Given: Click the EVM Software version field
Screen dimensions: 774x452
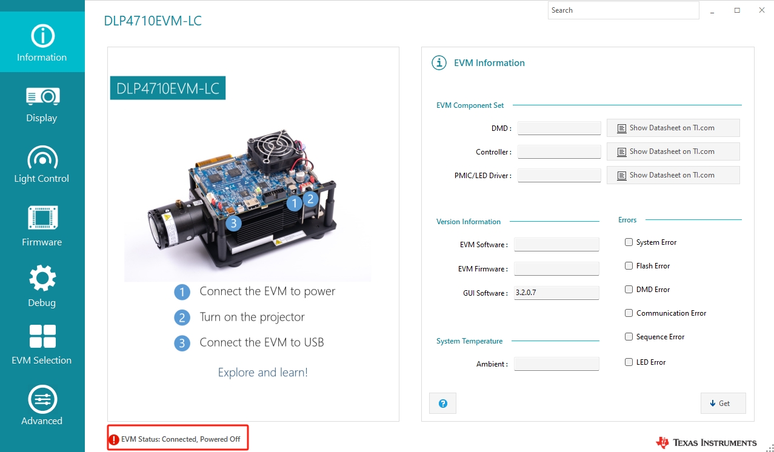Looking at the screenshot, I should tap(556, 244).
